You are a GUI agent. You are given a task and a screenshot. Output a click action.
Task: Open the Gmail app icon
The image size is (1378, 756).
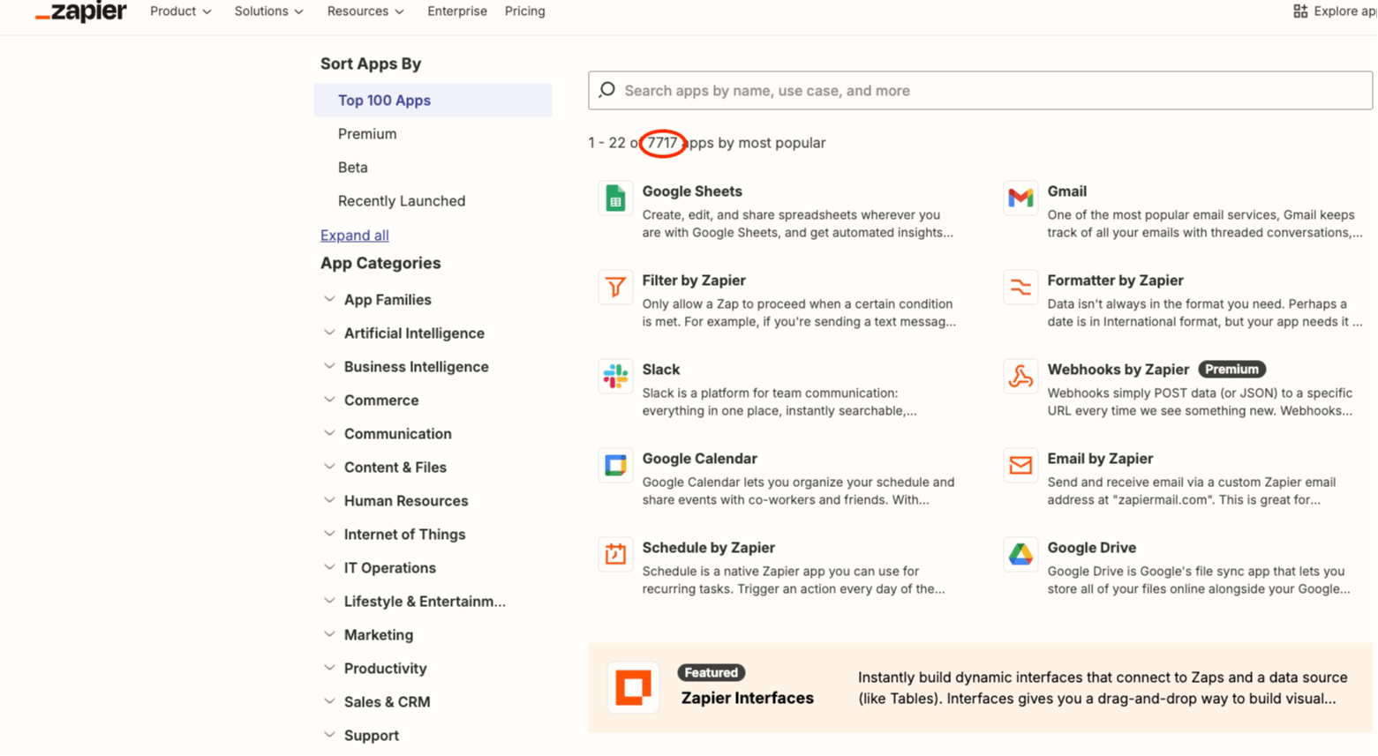click(x=1020, y=198)
